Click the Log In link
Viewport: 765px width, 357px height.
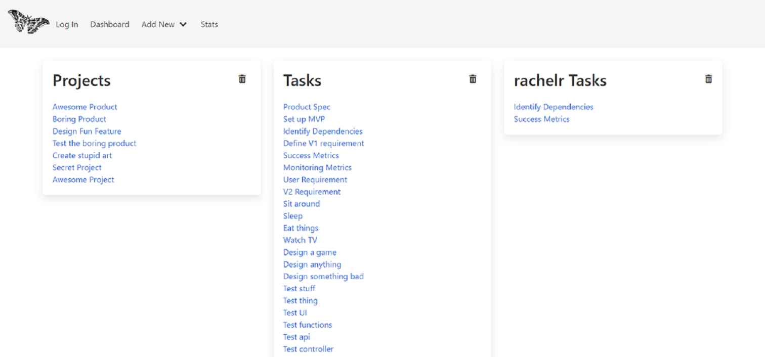[x=67, y=24]
